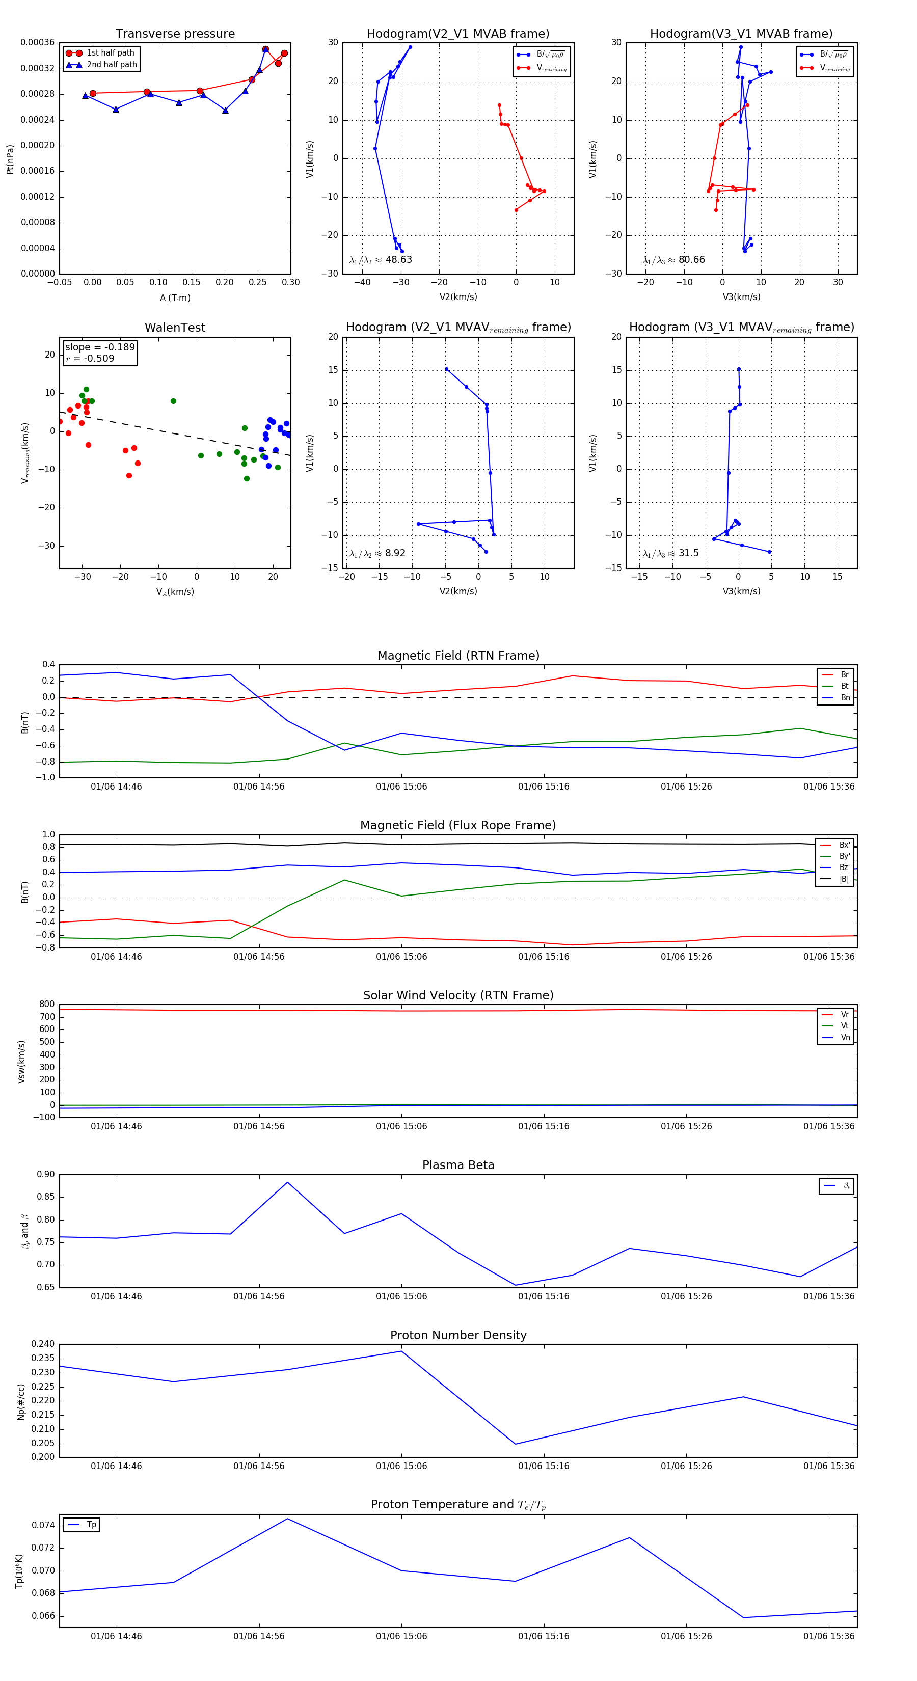The image size is (917, 1681).
Task: Click 'r = -0.509' annotation
Action: click(90, 358)
